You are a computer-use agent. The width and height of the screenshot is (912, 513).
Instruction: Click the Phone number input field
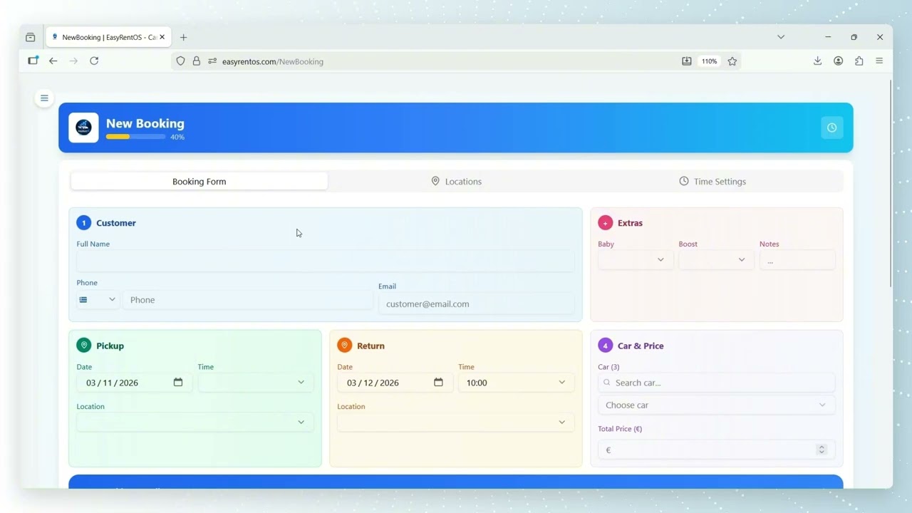248,300
